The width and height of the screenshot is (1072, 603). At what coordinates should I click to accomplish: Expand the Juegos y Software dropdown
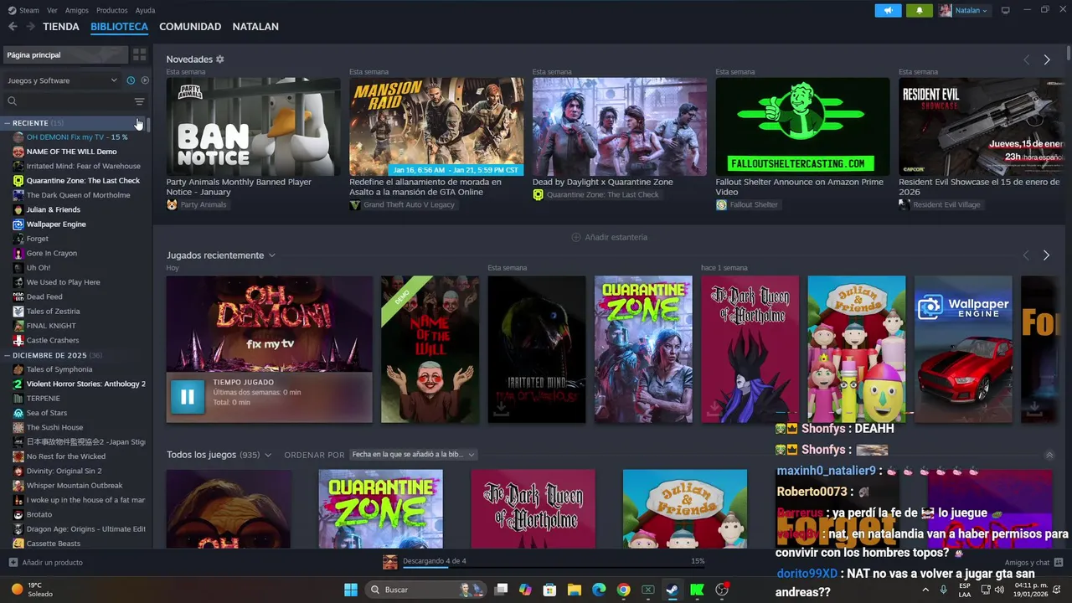click(63, 80)
